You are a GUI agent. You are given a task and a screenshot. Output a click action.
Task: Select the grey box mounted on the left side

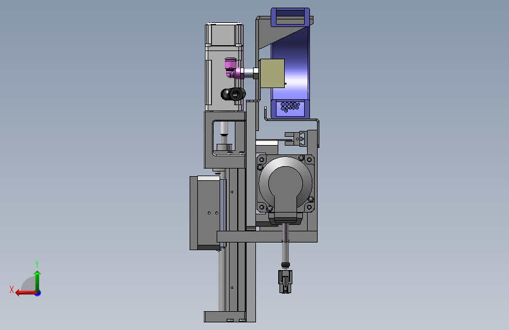(x=205, y=213)
